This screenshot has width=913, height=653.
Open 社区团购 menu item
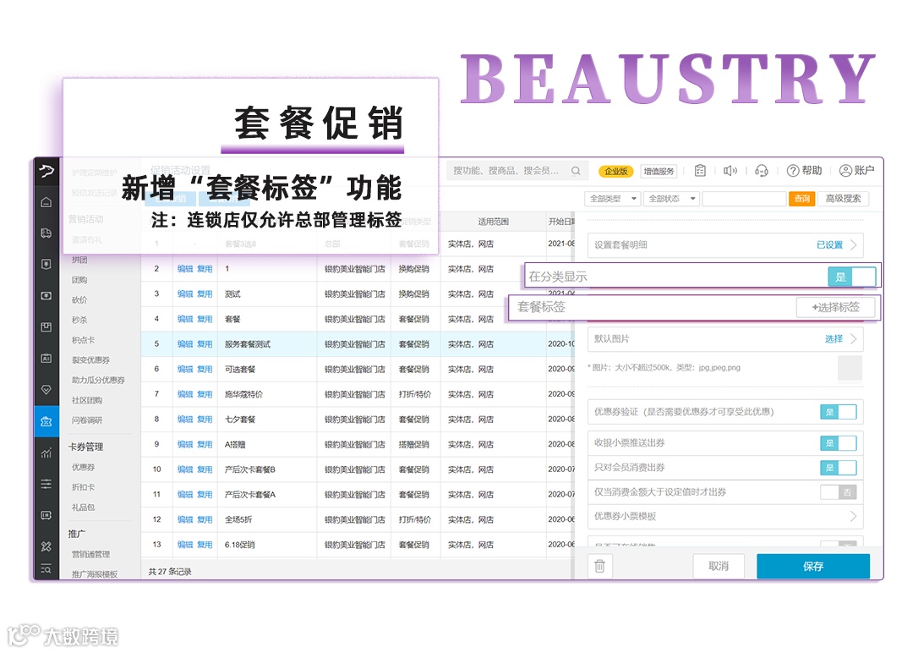[x=87, y=400]
